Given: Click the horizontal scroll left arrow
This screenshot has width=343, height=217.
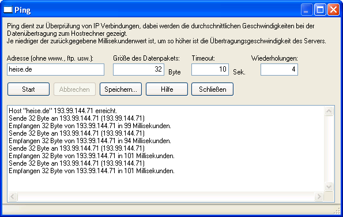Looking at the screenshot, I should [x=13, y=196].
